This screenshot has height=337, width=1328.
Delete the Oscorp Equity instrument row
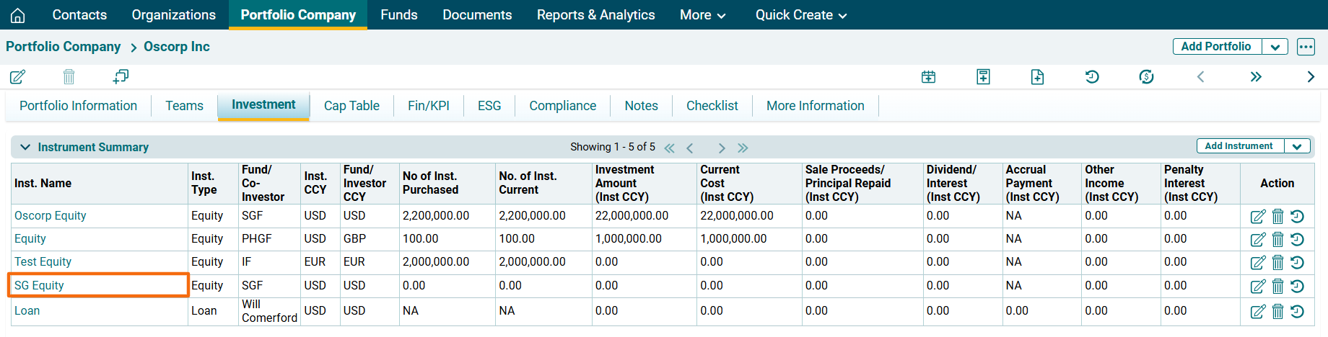[1277, 216]
